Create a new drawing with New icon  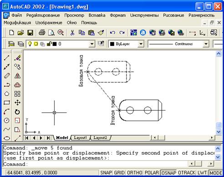pyautogui.click(x=12, y=33)
